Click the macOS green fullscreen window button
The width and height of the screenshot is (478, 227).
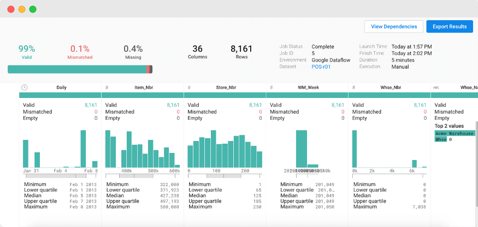(33, 9)
